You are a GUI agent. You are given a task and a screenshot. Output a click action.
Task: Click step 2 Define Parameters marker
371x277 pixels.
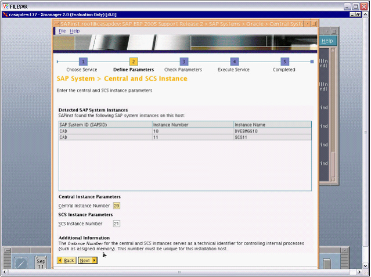[x=133, y=61]
